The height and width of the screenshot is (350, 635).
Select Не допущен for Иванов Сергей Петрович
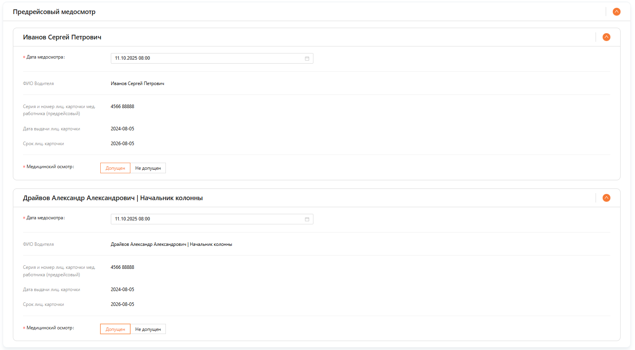(148, 168)
